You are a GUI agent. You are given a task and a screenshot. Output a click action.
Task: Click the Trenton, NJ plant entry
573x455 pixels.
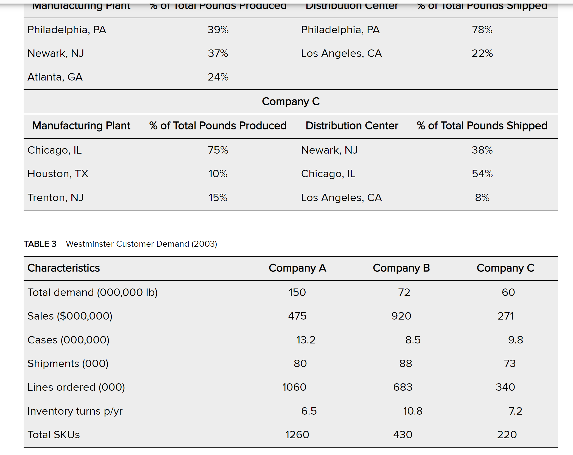coord(55,198)
